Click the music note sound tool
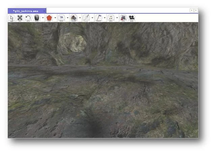Screen dimensions: 213x153 point(111,18)
